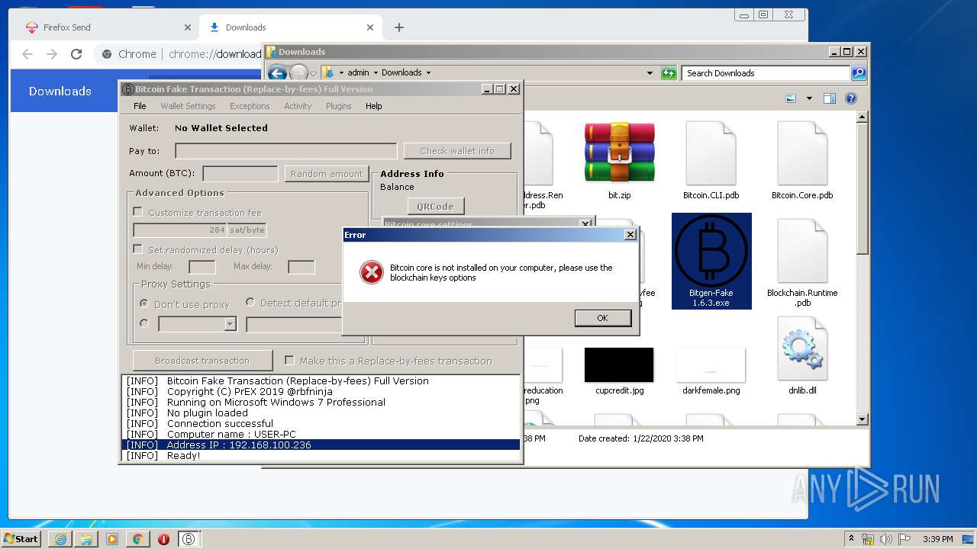The width and height of the screenshot is (977, 549).
Task: Click the network tray icon
Action: (868, 539)
